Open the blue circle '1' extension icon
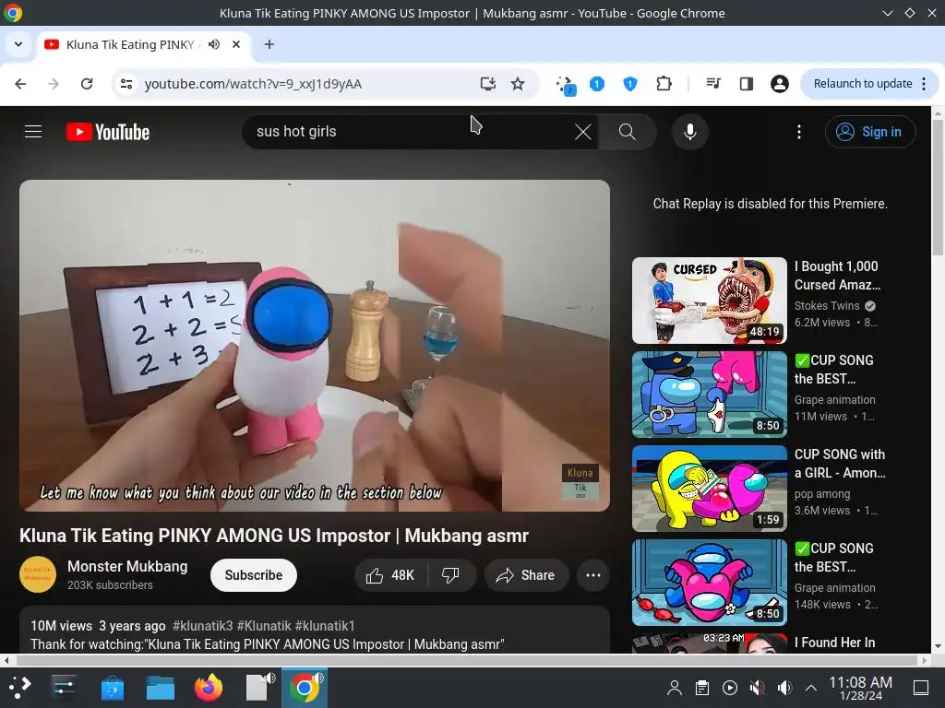Screen dimensions: 945x708 597,84
